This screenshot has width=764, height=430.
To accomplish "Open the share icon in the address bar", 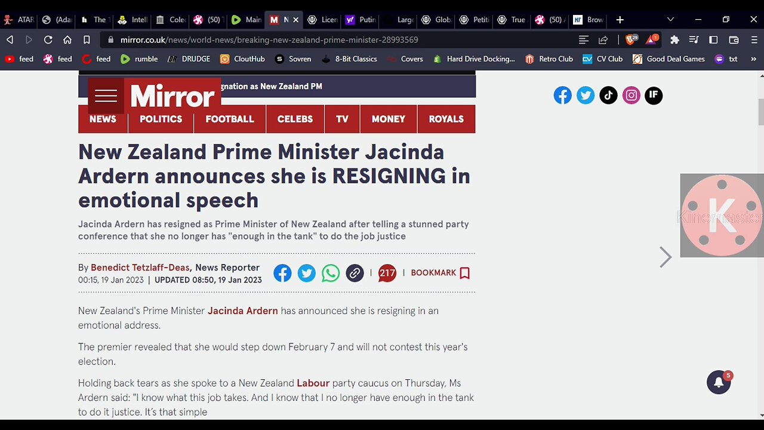I will pyautogui.click(x=603, y=40).
